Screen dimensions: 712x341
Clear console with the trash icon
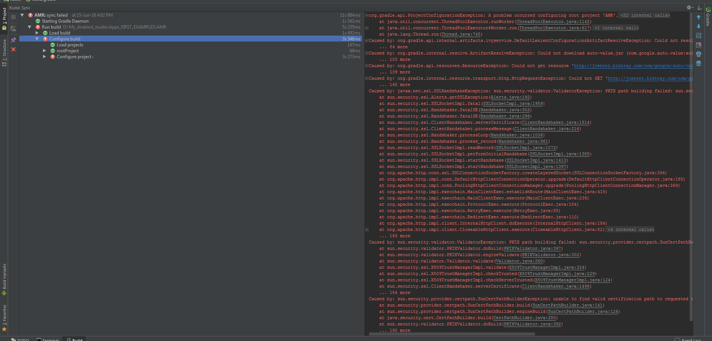coord(699,63)
